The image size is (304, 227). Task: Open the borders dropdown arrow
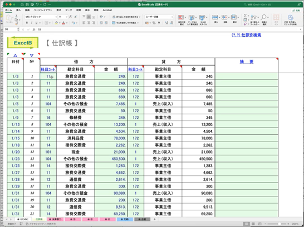(x=50, y=23)
